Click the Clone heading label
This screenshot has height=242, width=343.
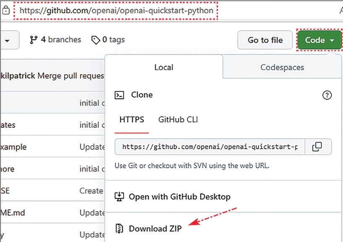click(142, 95)
